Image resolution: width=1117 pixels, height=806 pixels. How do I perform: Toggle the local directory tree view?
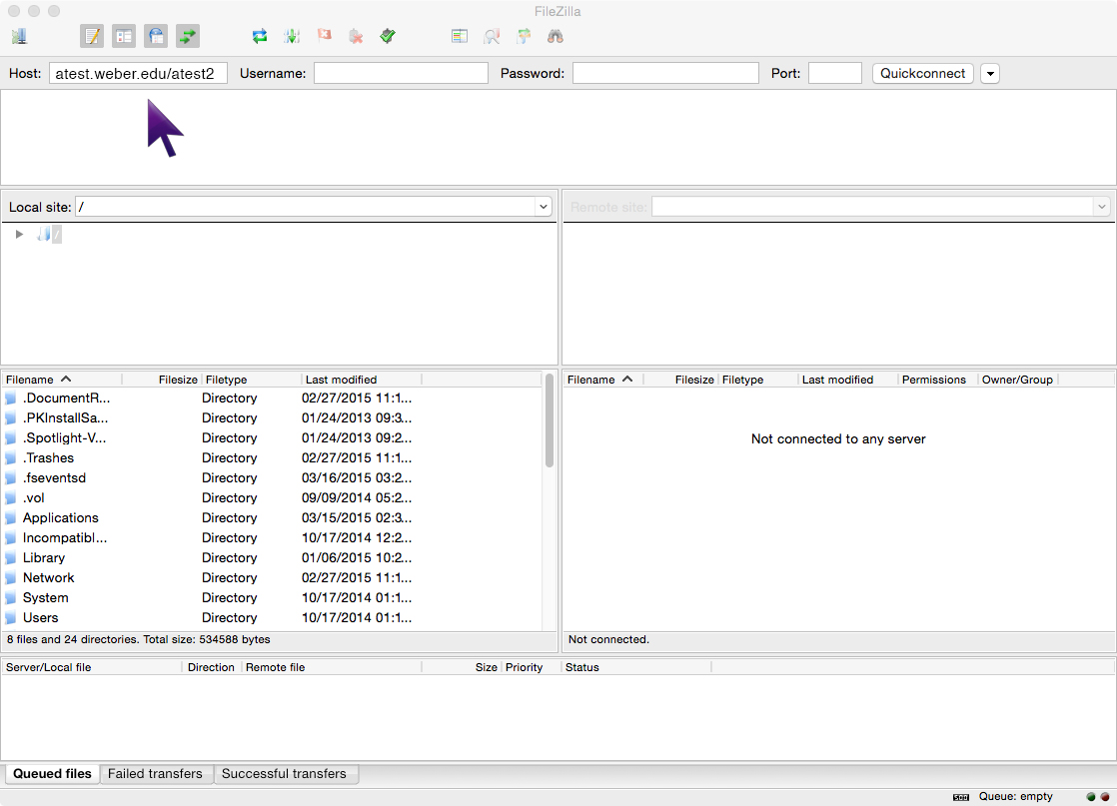tap(124, 37)
